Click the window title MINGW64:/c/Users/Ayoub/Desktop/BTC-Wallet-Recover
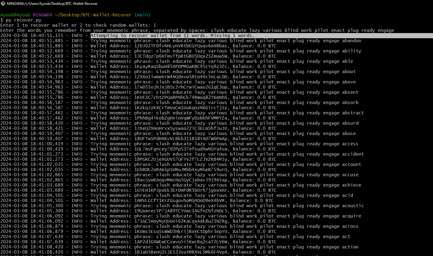 pyautogui.click(x=52, y=3)
